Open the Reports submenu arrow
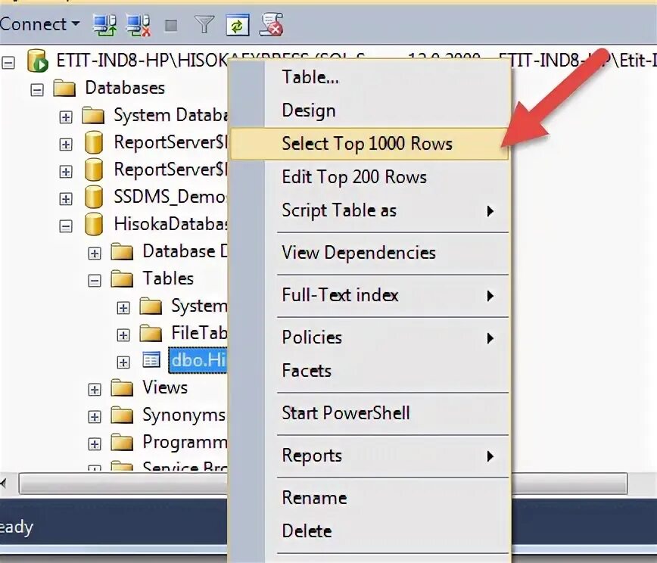 [x=492, y=456]
